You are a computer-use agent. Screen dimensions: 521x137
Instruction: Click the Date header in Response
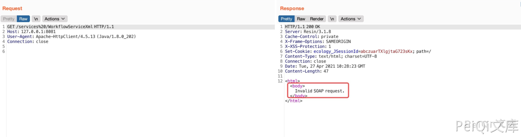coord(325,66)
